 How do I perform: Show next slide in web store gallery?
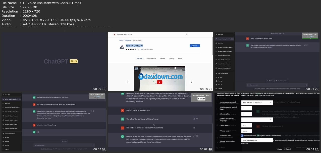coord(191,82)
